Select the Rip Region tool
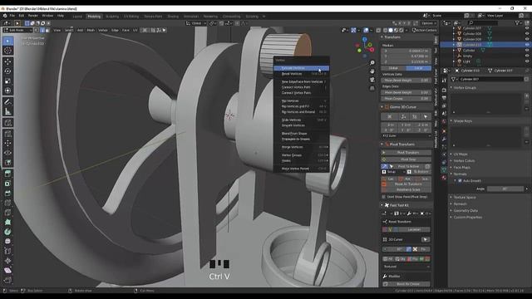Image resolution: width=532 pixels, height=299 pixels. (x=7, y=280)
